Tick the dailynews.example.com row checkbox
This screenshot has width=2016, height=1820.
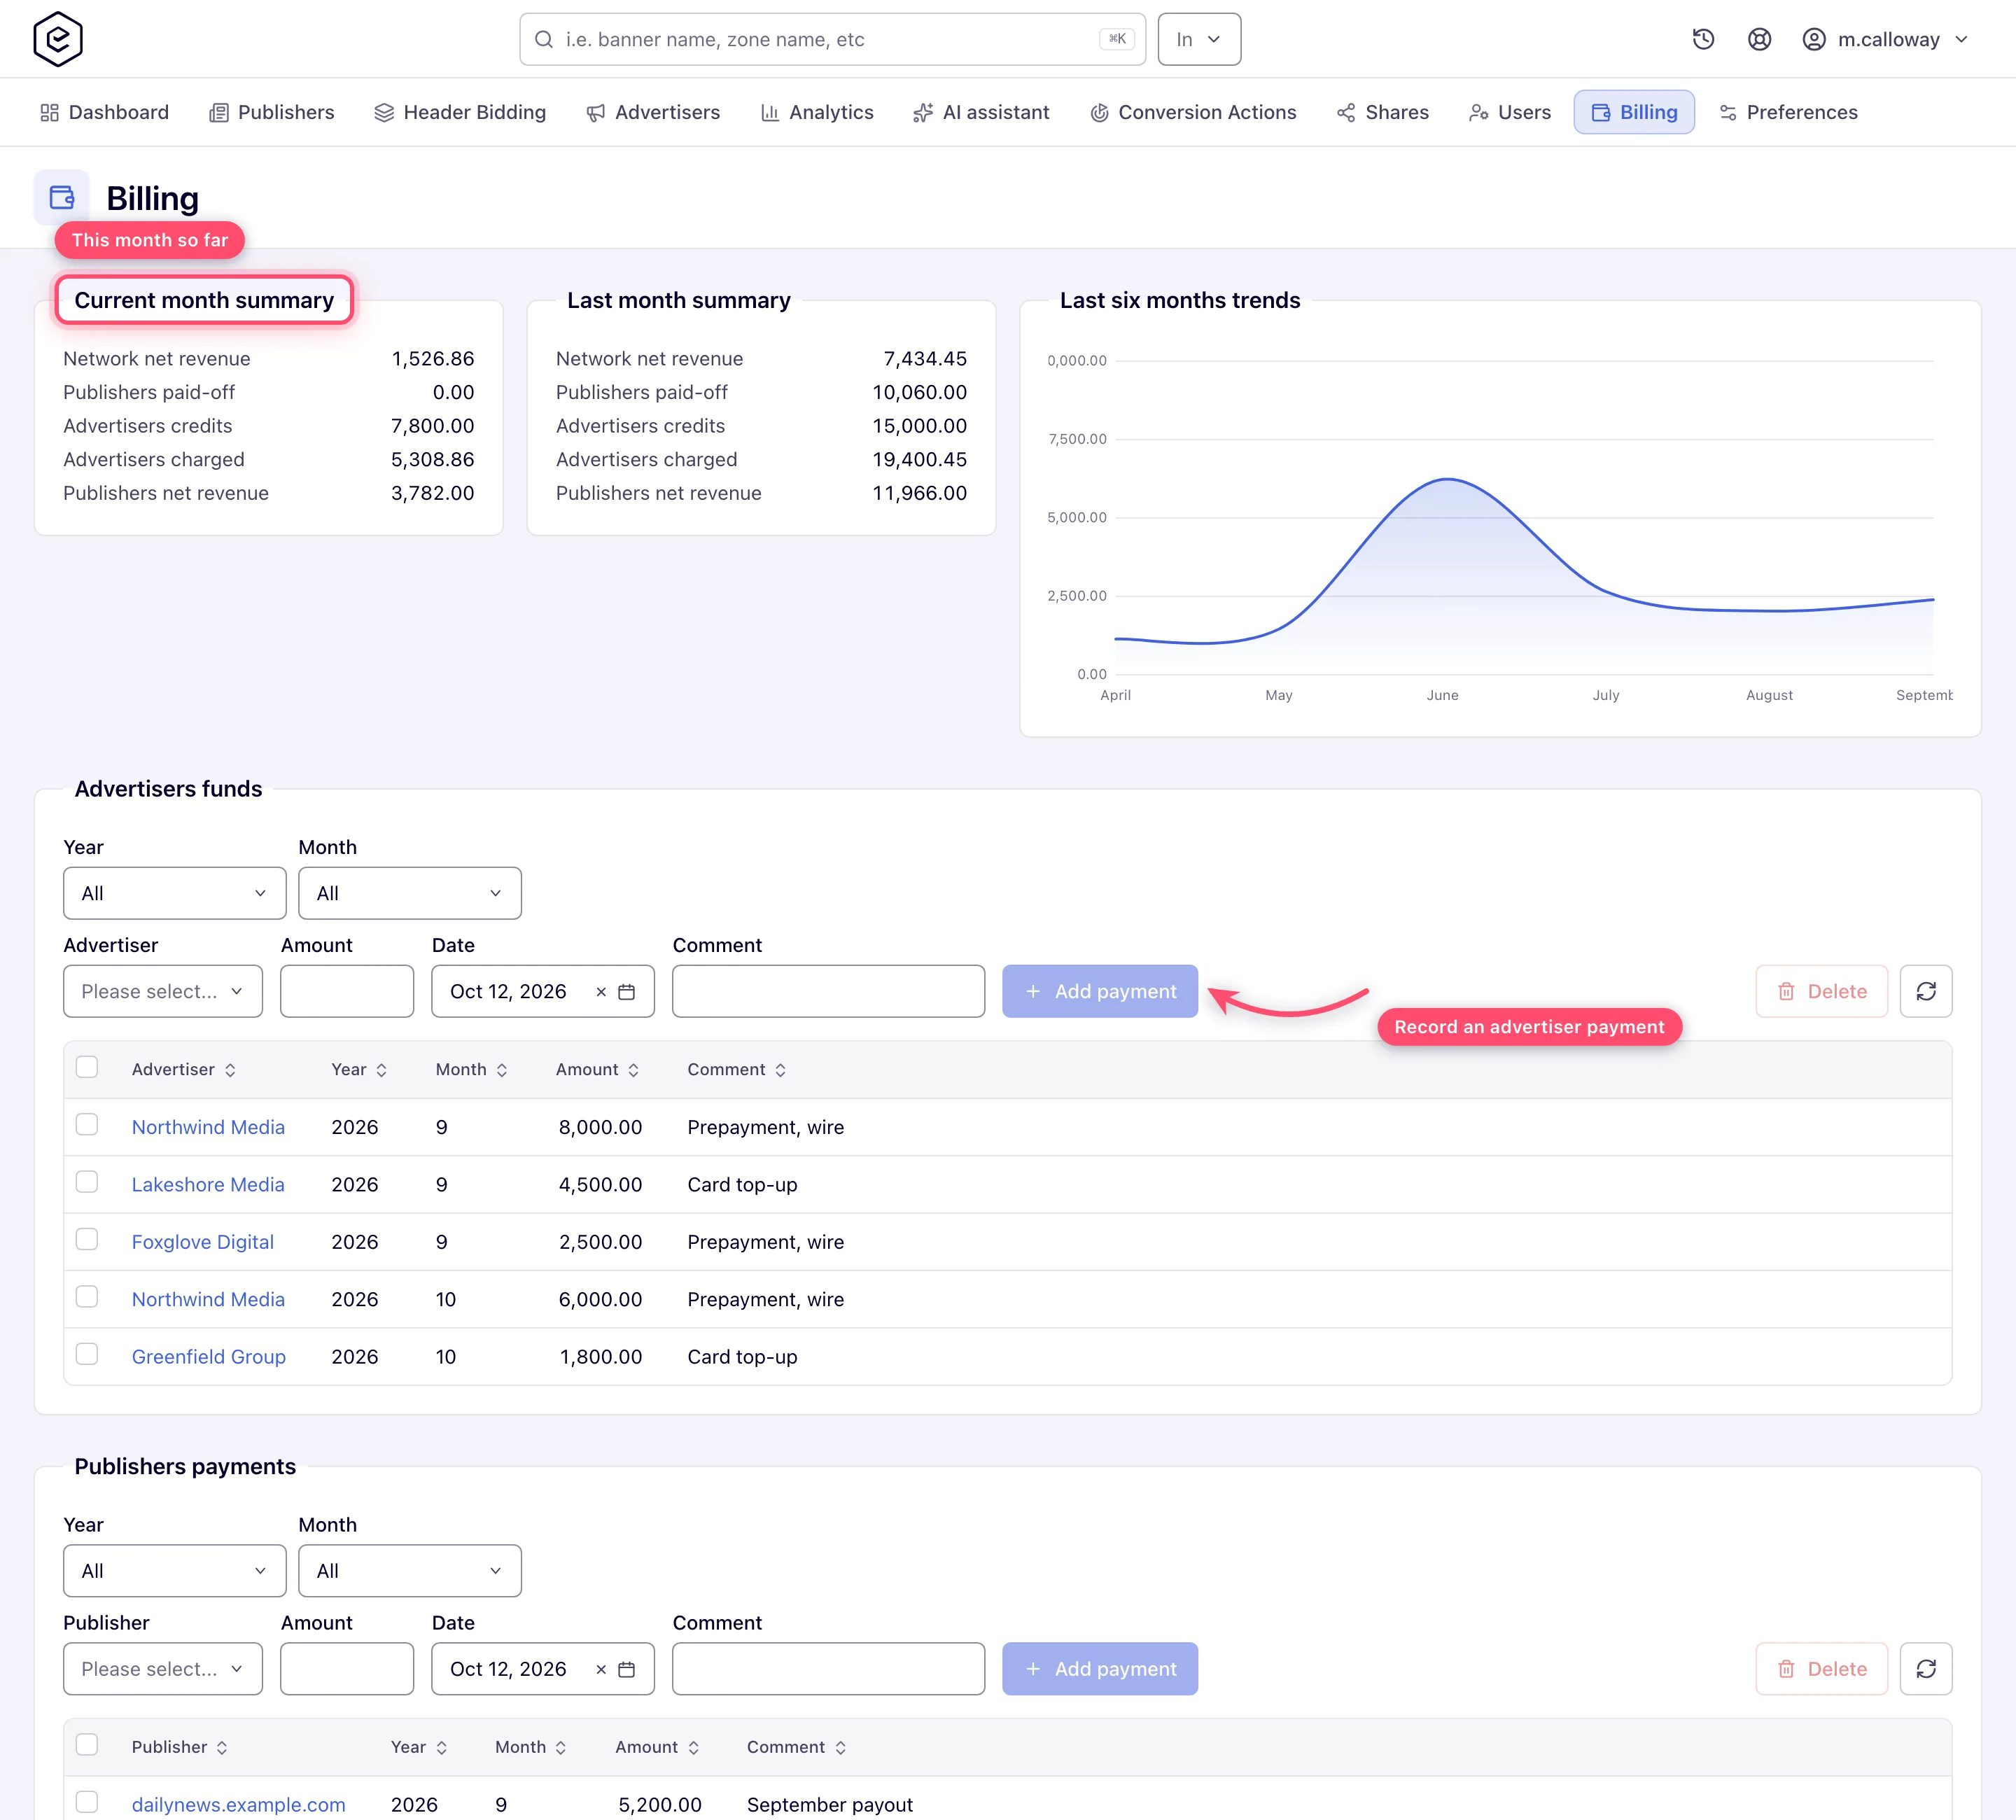tap(87, 1802)
